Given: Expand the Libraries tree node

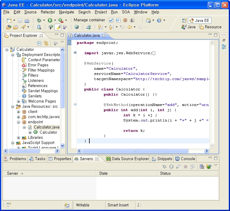Looking at the screenshot, I should pyautogui.click(x=18, y=138).
